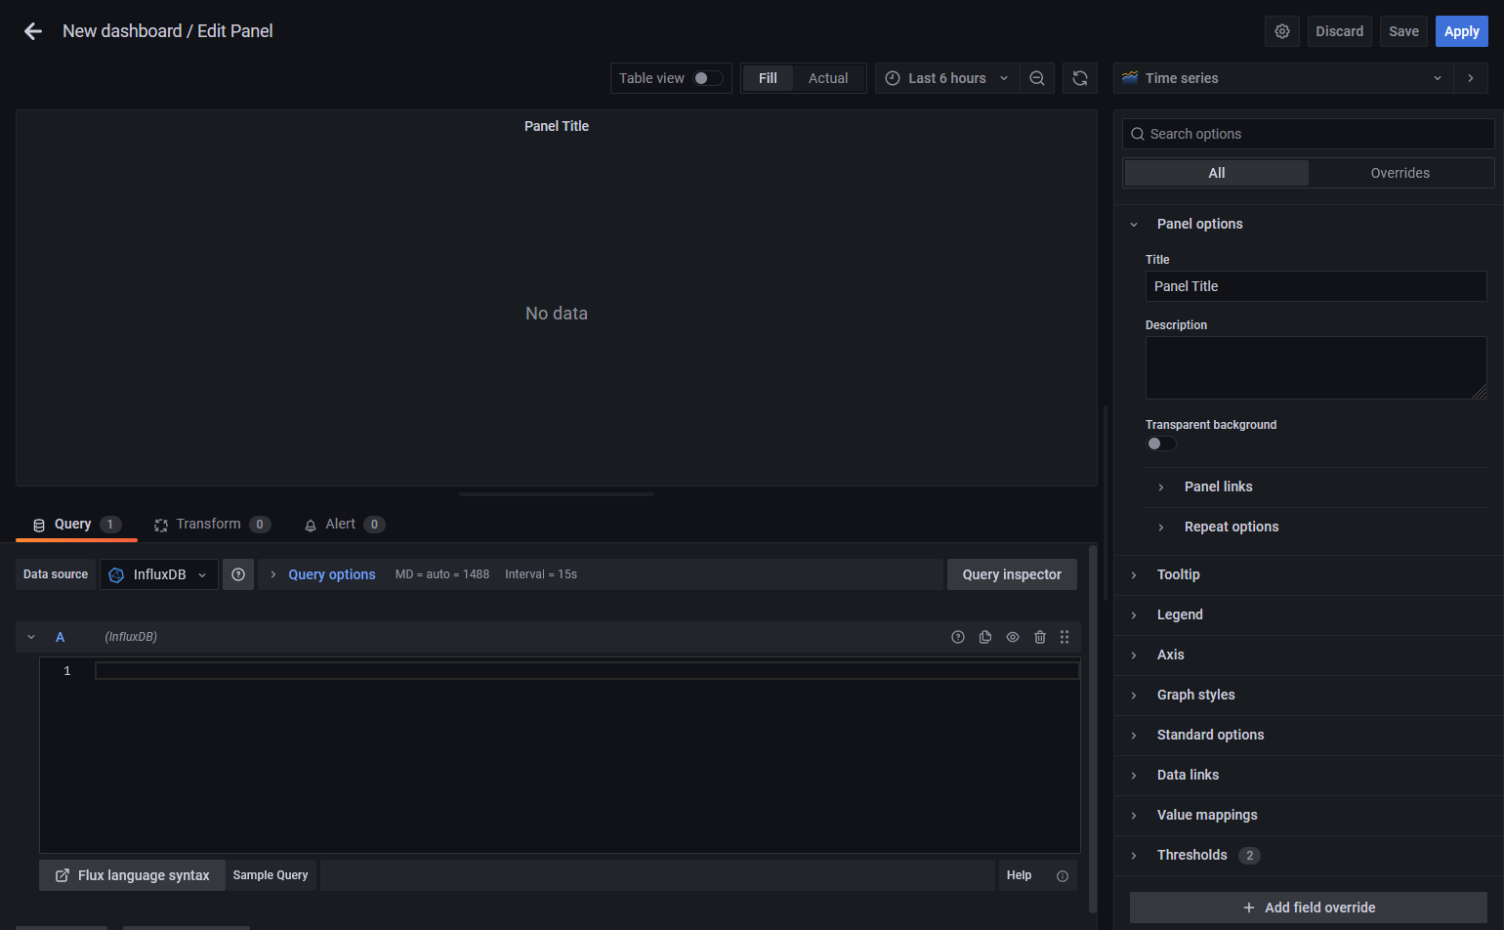Screen dimensions: 1504x930
Task: Enable Transparent background
Action: click(x=1160, y=443)
